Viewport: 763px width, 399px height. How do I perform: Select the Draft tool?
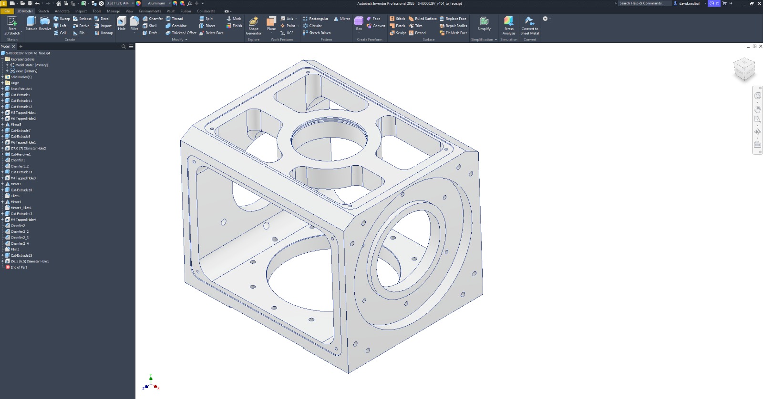coord(150,33)
